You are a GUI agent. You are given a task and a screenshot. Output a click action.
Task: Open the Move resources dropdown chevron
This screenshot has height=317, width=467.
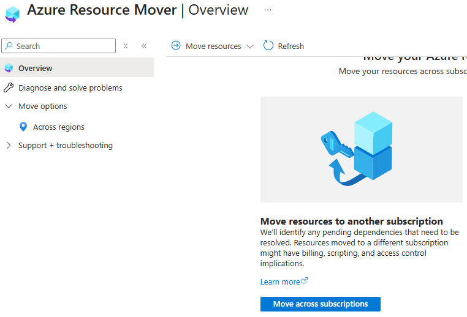point(250,47)
